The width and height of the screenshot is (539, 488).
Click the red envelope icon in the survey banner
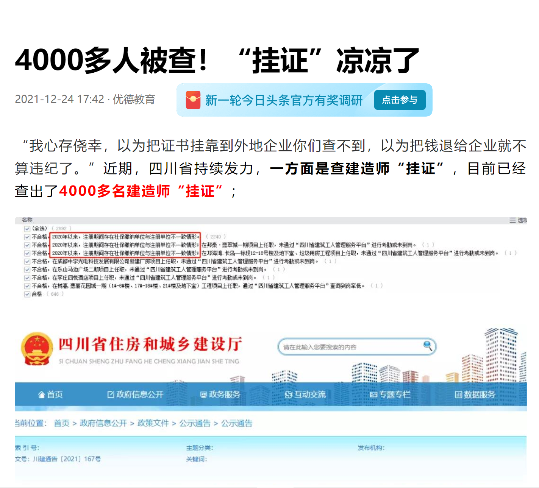[x=193, y=100]
